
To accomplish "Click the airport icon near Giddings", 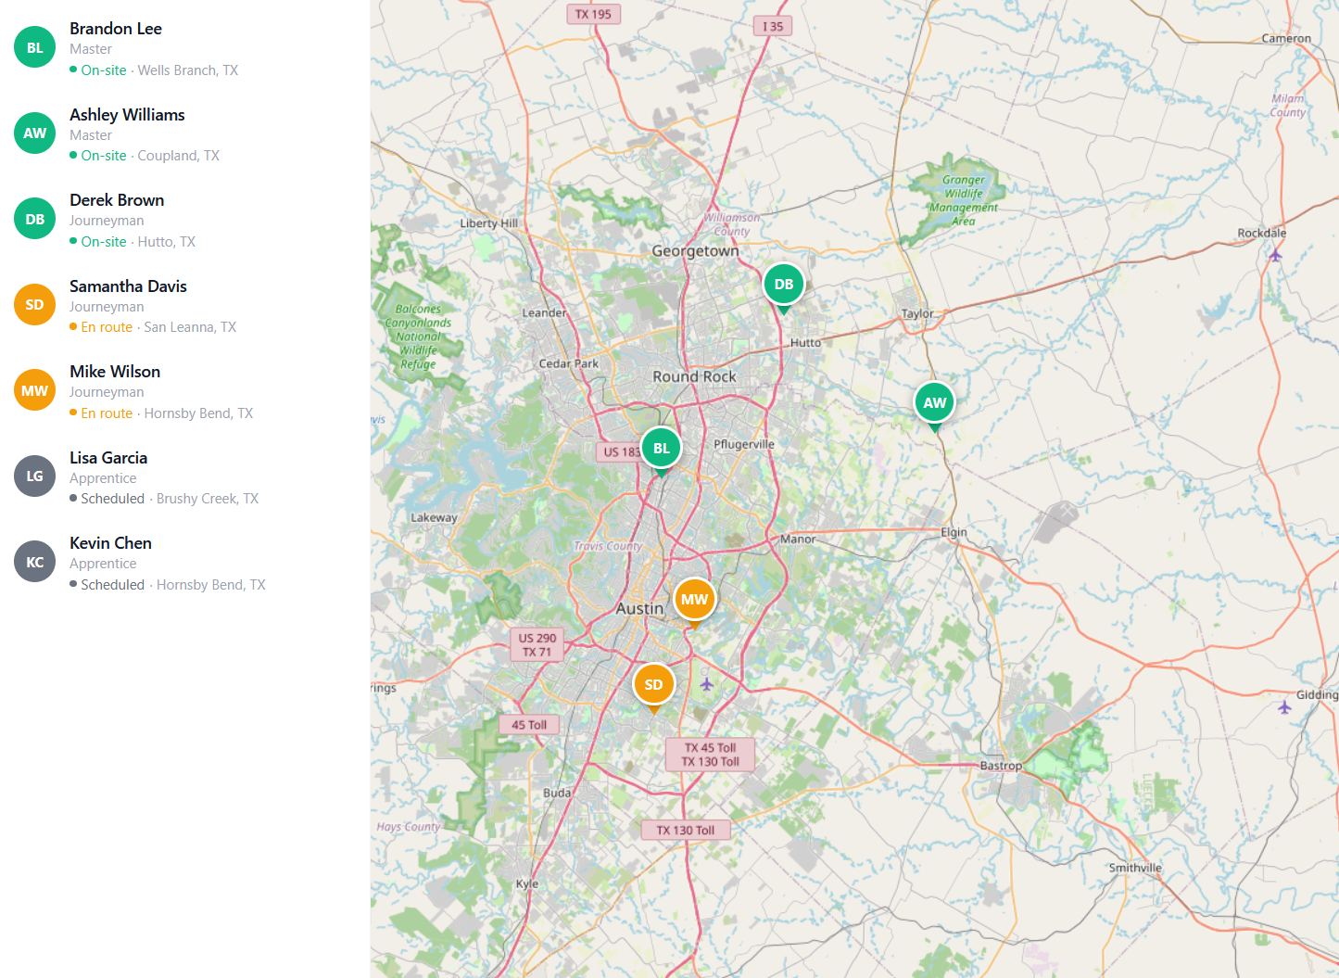I will [x=1284, y=707].
